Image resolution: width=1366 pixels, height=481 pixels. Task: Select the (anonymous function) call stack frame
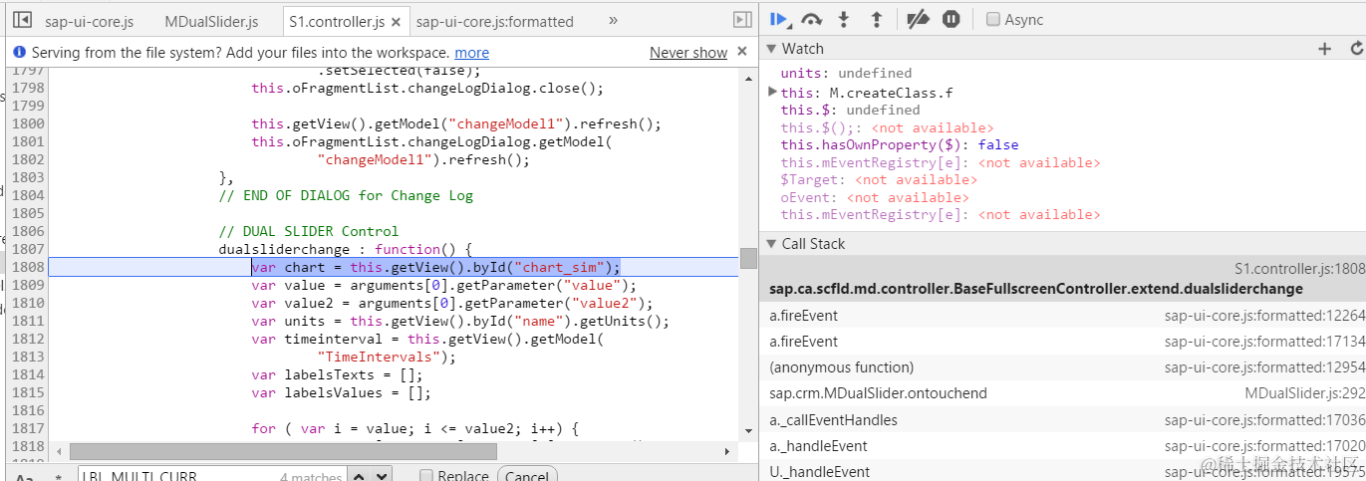click(x=1062, y=366)
